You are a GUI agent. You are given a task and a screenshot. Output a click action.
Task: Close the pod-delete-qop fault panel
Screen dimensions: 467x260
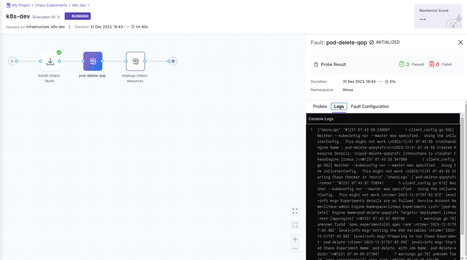coord(460,43)
